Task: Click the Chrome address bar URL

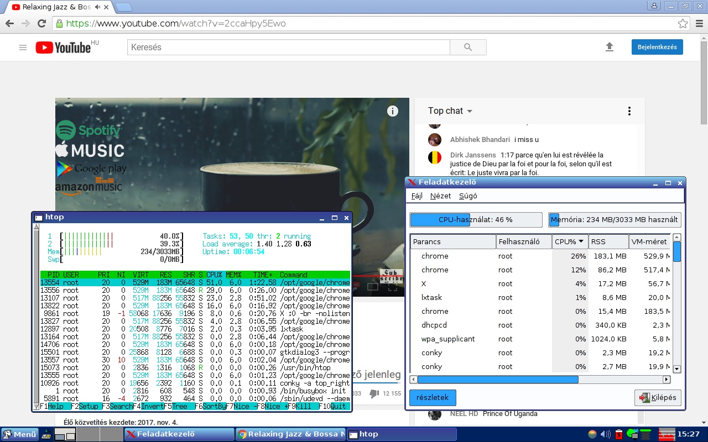Action: click(176, 24)
